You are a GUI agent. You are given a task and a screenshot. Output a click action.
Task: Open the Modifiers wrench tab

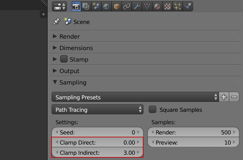coord(137,7)
